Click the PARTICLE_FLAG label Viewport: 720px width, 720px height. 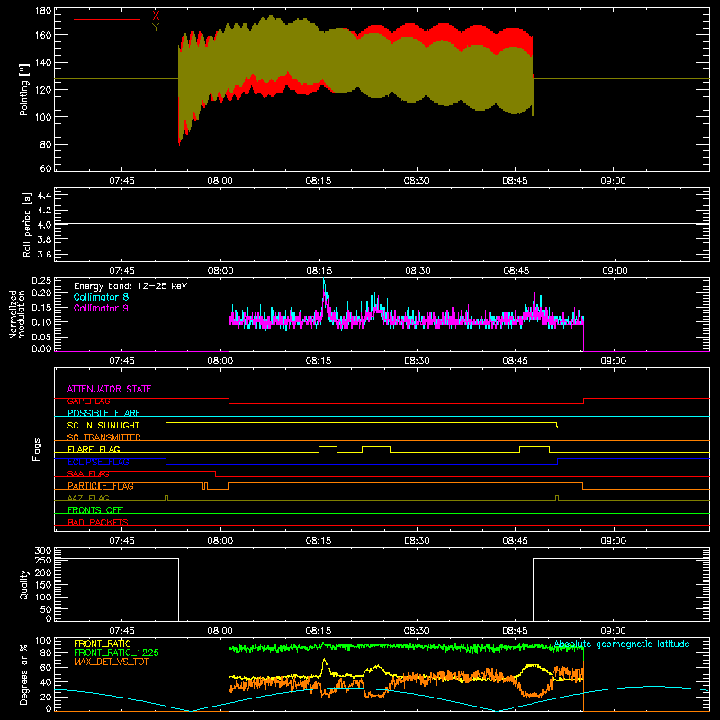point(101,486)
